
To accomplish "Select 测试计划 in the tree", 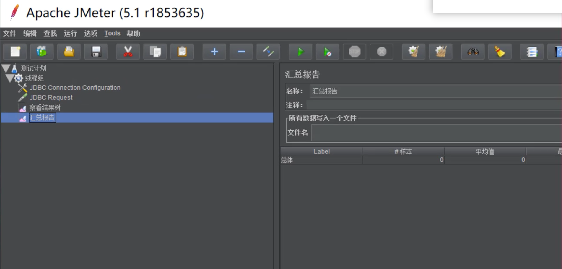I will tap(34, 68).
